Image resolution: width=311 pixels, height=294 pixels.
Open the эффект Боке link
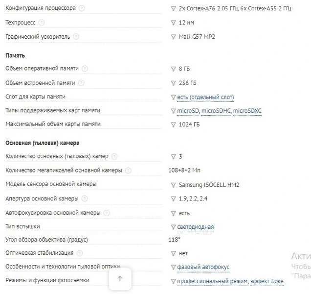click(267, 281)
